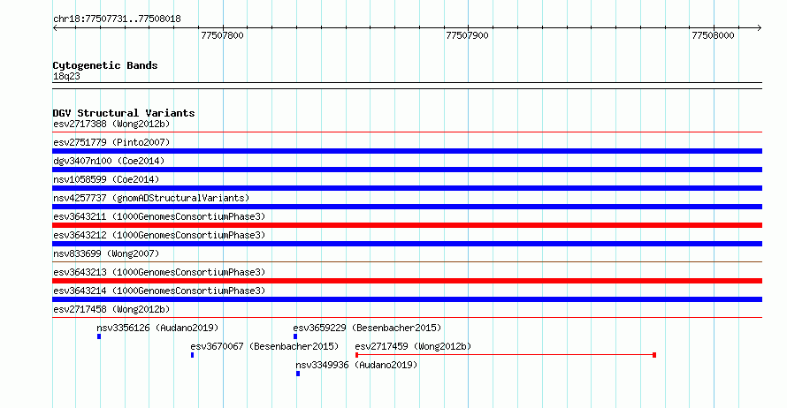The width and height of the screenshot is (787, 408).
Task: Click the nsv3356126 (Audano2019) label
Action: coord(157,328)
